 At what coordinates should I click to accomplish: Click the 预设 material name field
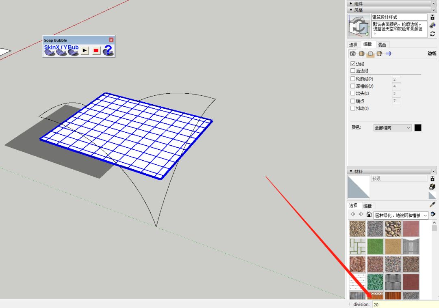(399, 179)
